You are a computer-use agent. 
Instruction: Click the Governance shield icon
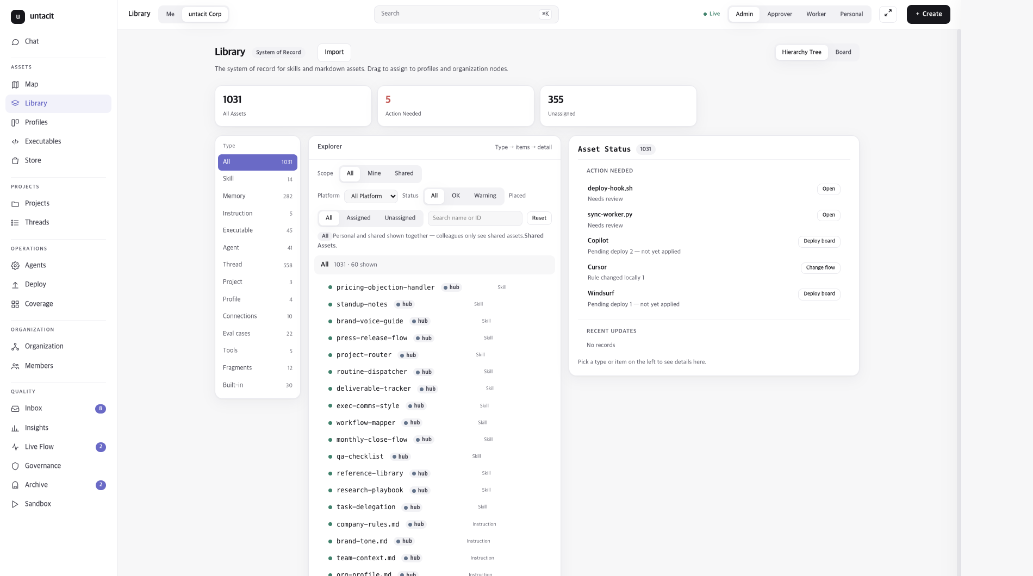coord(15,466)
